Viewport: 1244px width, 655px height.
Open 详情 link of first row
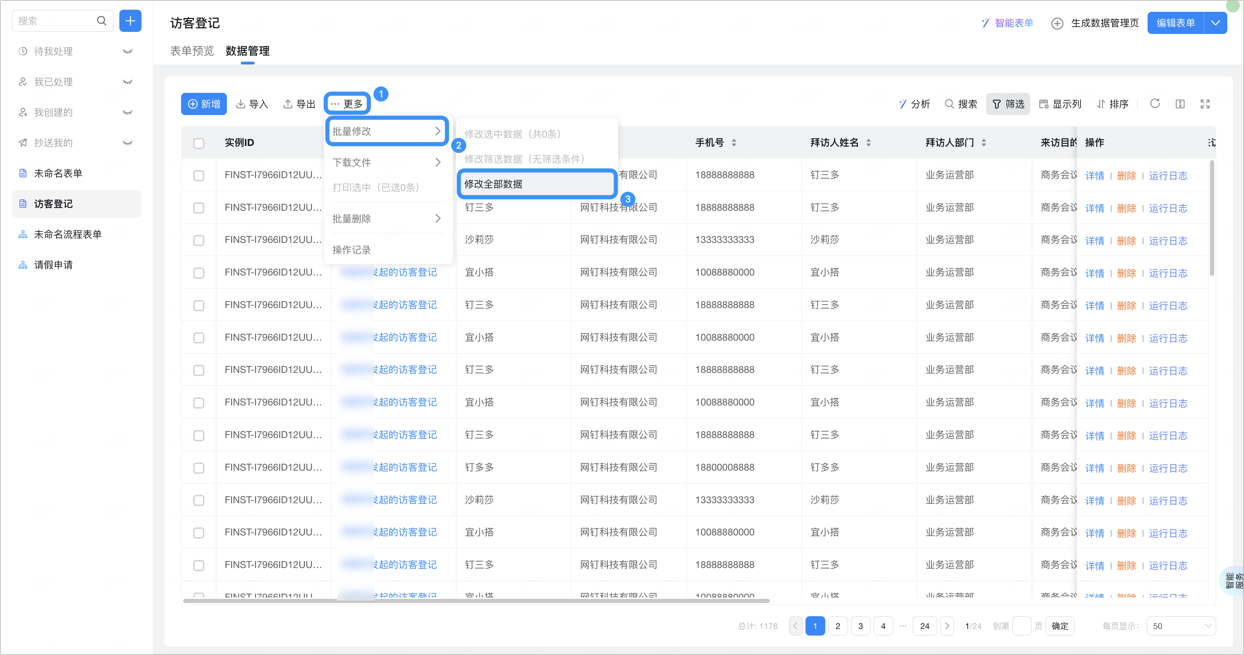coord(1094,176)
